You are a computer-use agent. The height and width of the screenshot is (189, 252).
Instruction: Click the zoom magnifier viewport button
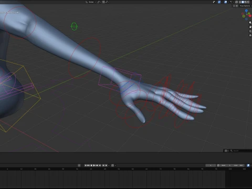pyautogui.click(x=250, y=23)
